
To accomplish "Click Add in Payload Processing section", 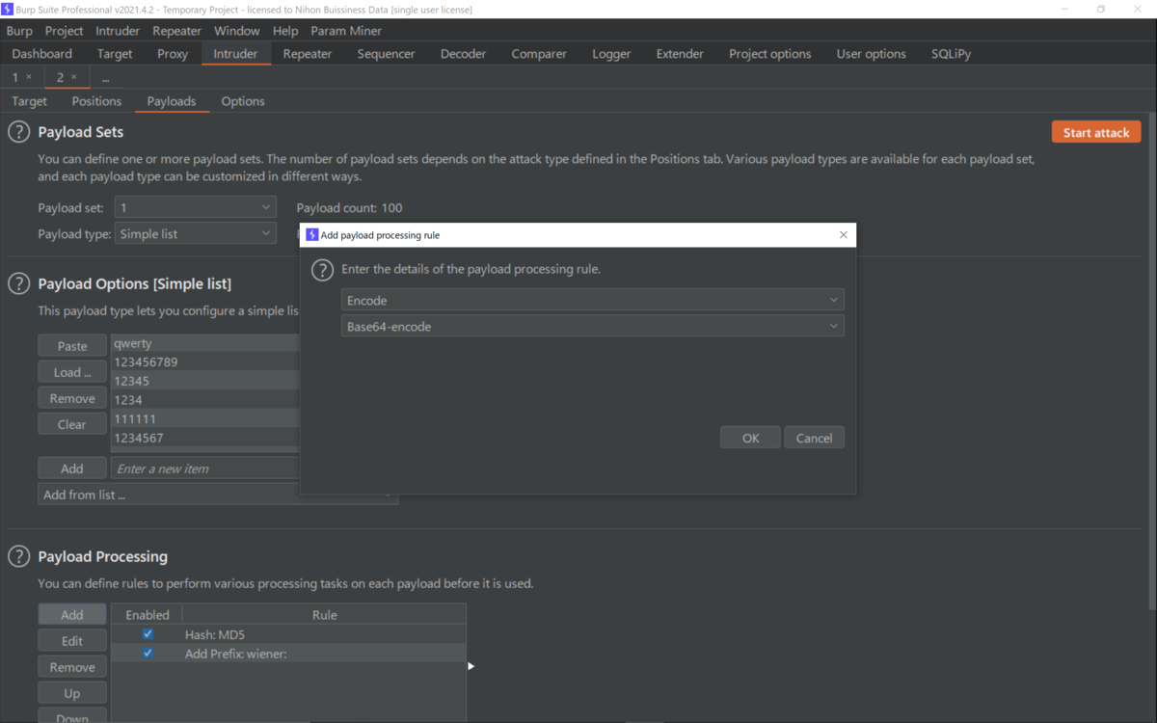I will [72, 615].
